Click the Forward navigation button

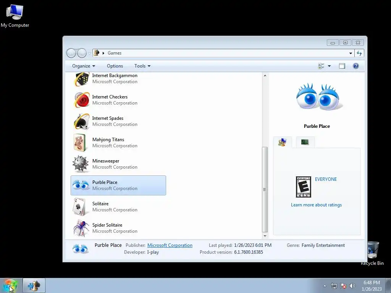(82, 53)
